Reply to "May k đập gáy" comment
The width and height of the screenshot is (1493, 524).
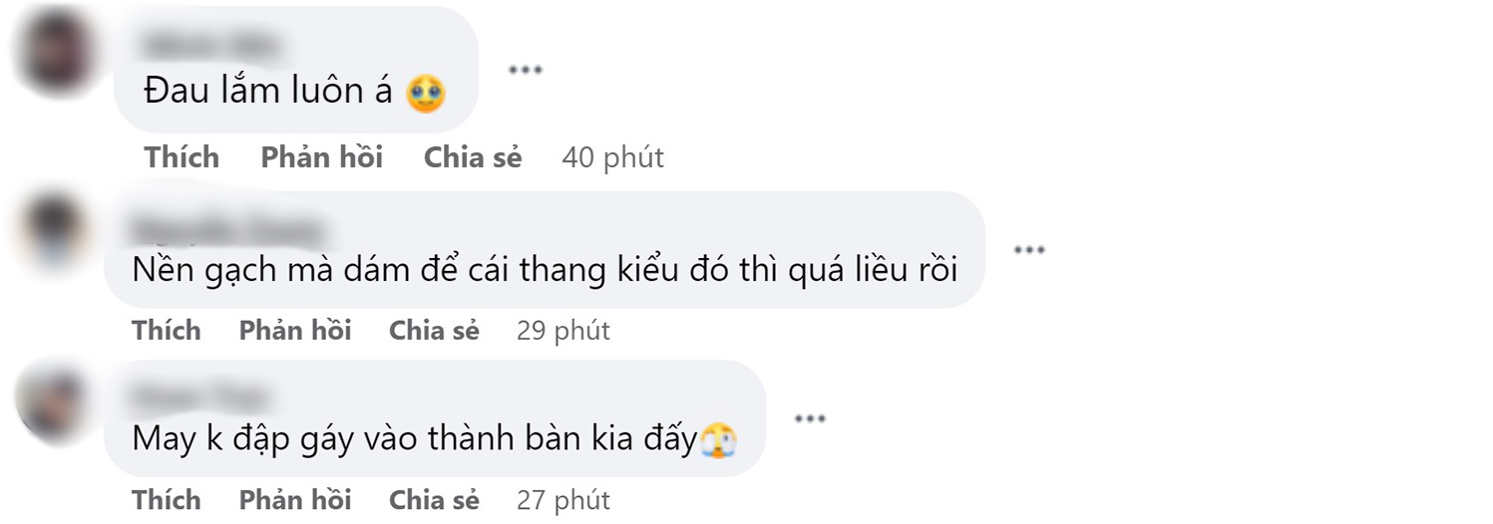(x=295, y=499)
